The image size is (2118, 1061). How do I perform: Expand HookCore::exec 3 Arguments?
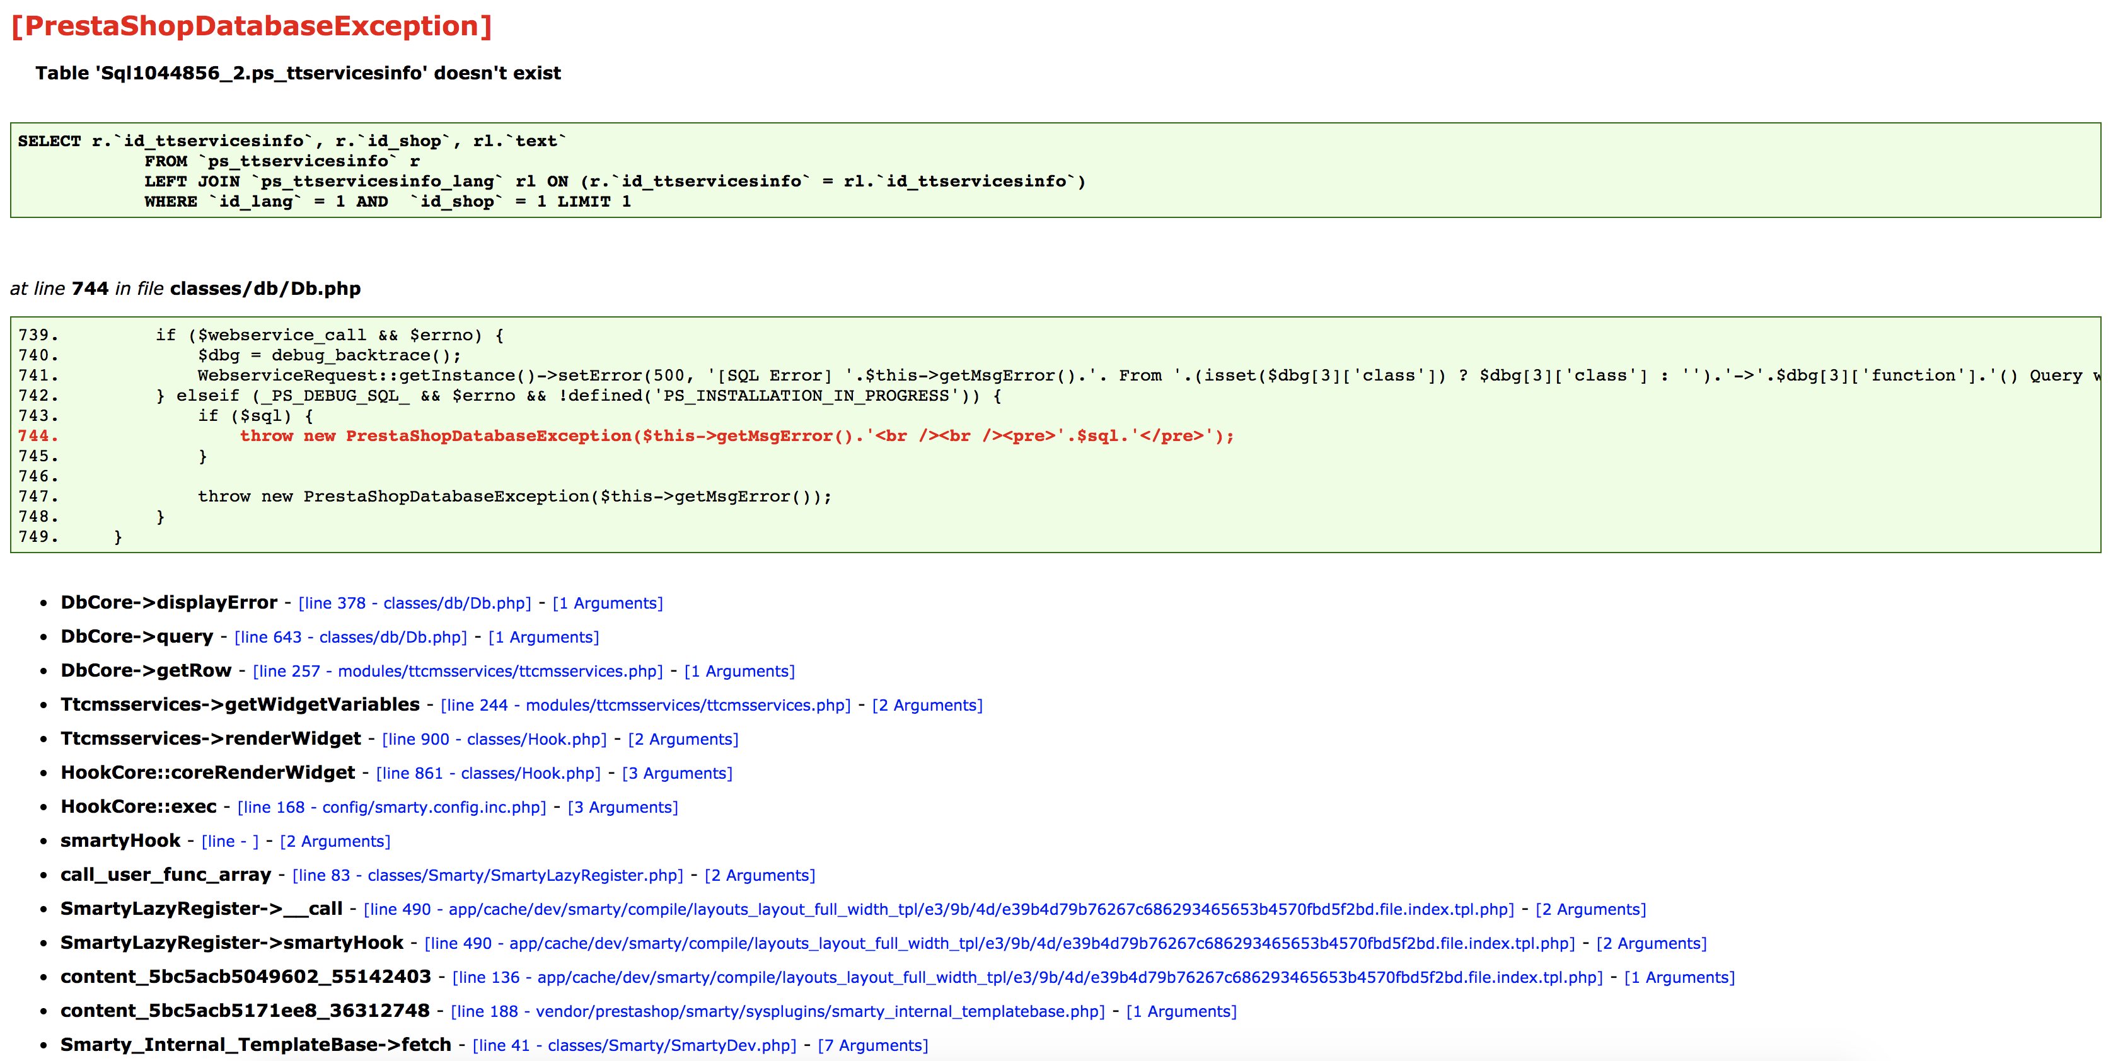click(622, 807)
